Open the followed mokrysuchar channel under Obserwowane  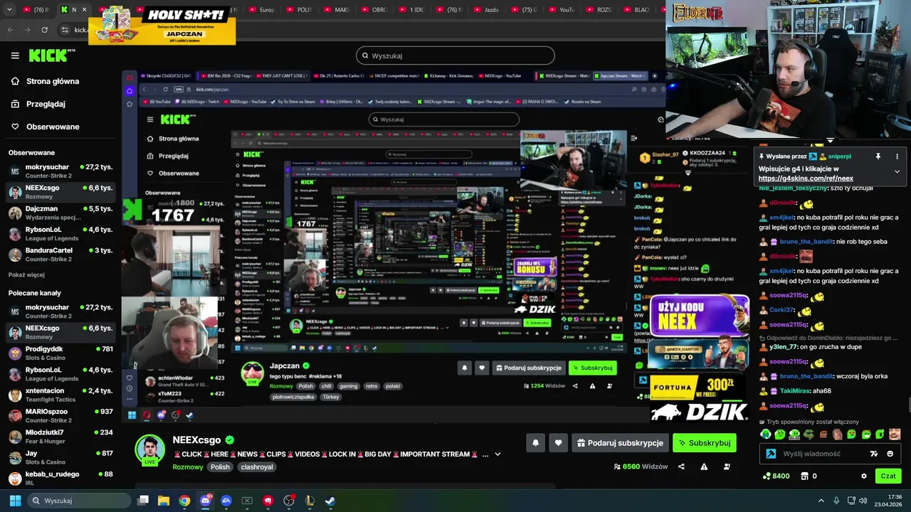point(60,171)
